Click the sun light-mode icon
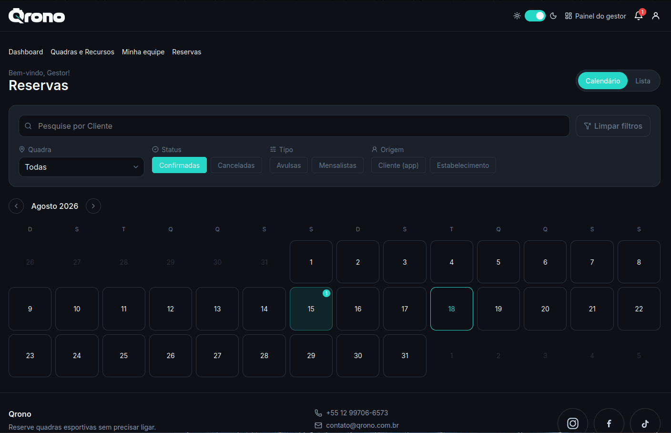The height and width of the screenshot is (433, 671). click(517, 16)
